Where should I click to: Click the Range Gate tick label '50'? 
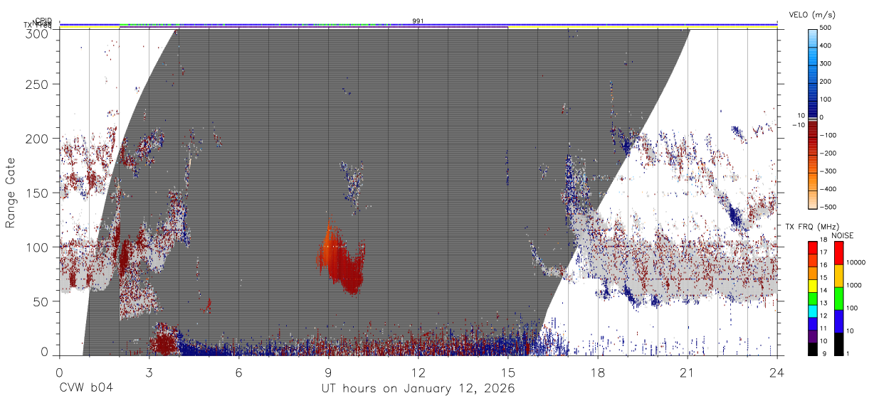point(41,302)
